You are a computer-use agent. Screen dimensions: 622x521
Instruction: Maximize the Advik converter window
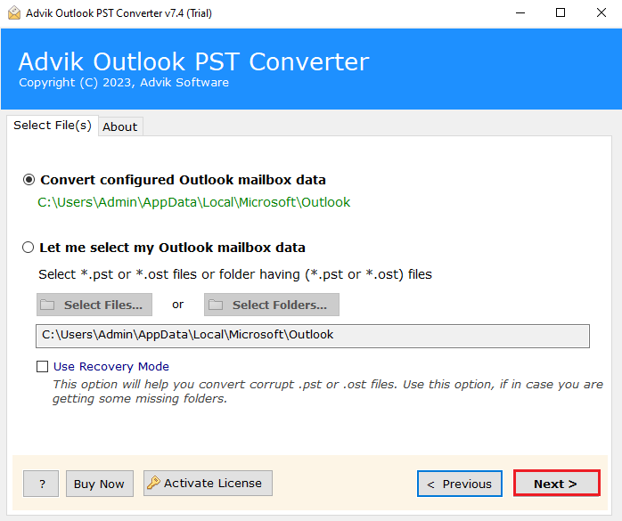pyautogui.click(x=561, y=13)
